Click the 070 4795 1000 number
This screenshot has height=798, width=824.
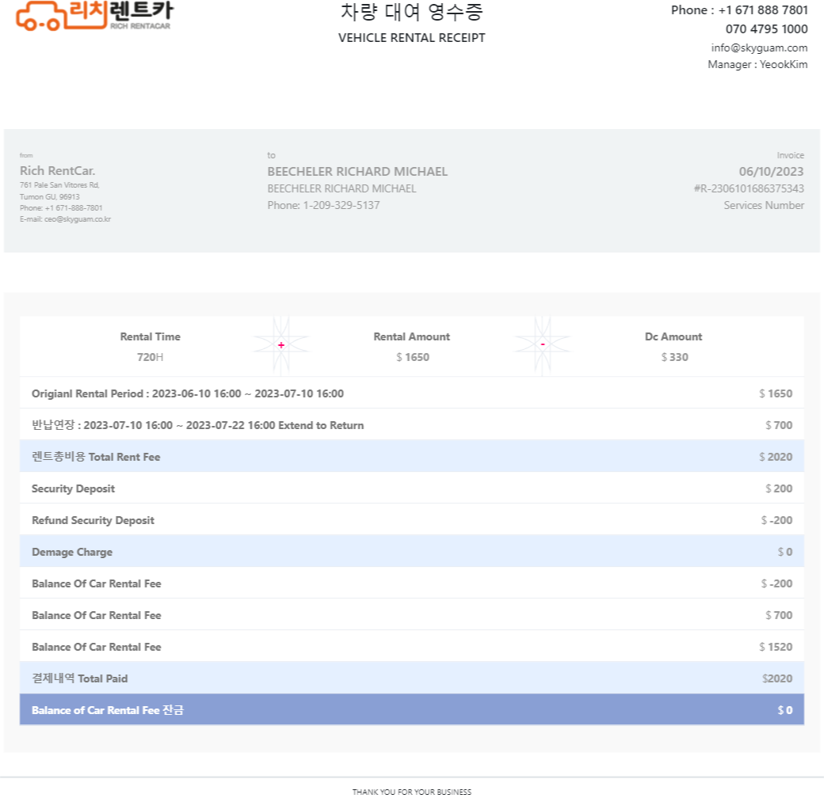coord(766,28)
